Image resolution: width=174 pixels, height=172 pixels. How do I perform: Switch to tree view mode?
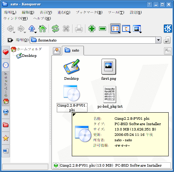click(x=126, y=29)
